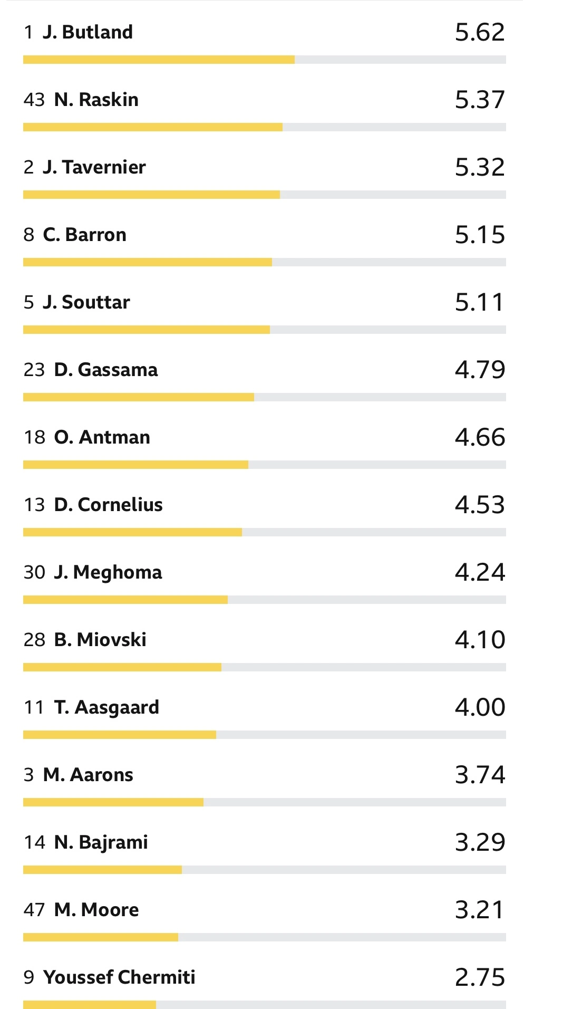Open J. Tavernier's player entry

point(94,167)
